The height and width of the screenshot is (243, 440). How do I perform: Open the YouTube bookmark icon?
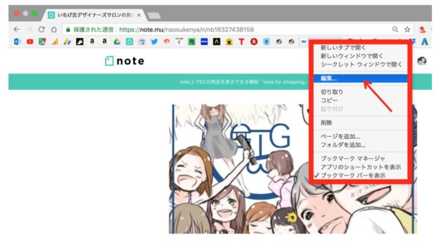pos(30,42)
